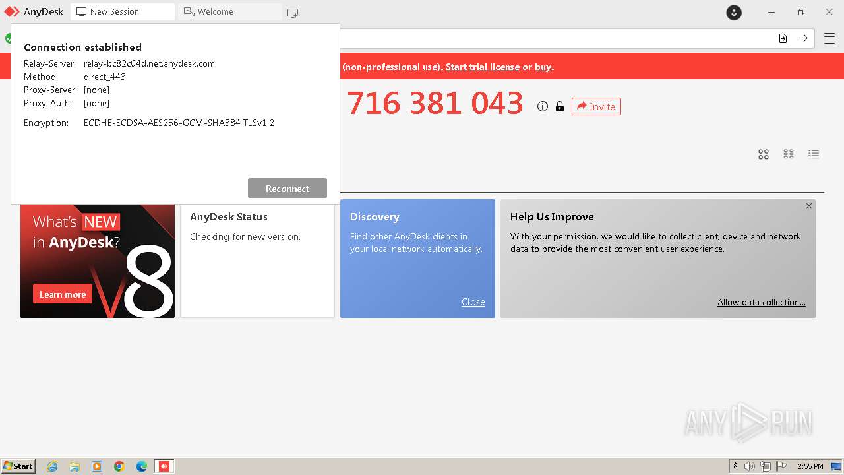Viewport: 844px width, 475px height.
Task: Close the Discovery card via Close link
Action: click(x=473, y=302)
